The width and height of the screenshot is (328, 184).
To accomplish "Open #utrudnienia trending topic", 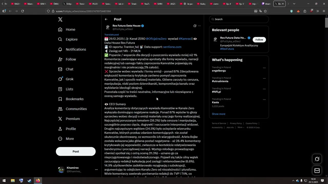I will pos(220,81).
